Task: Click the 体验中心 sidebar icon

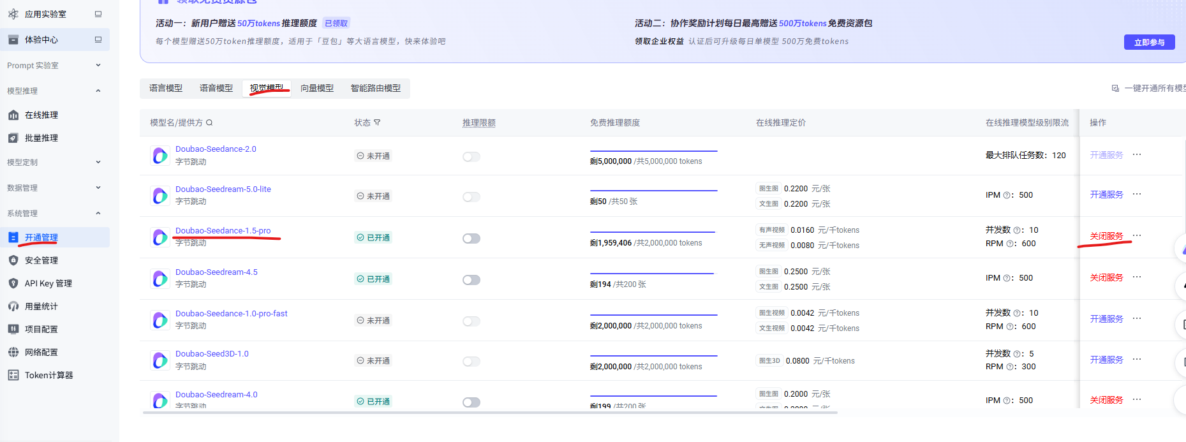Action: tap(13, 40)
